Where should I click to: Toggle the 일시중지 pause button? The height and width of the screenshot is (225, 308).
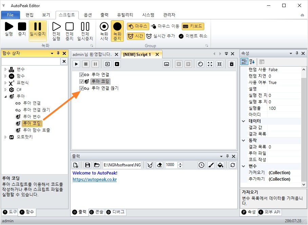[x=38, y=31]
